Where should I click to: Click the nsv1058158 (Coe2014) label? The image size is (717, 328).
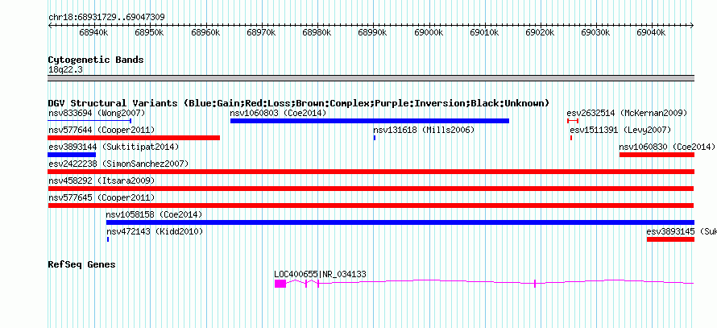[x=154, y=214]
